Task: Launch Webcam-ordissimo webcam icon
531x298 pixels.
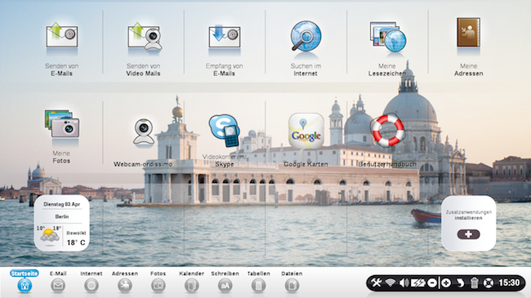Action: [144, 131]
